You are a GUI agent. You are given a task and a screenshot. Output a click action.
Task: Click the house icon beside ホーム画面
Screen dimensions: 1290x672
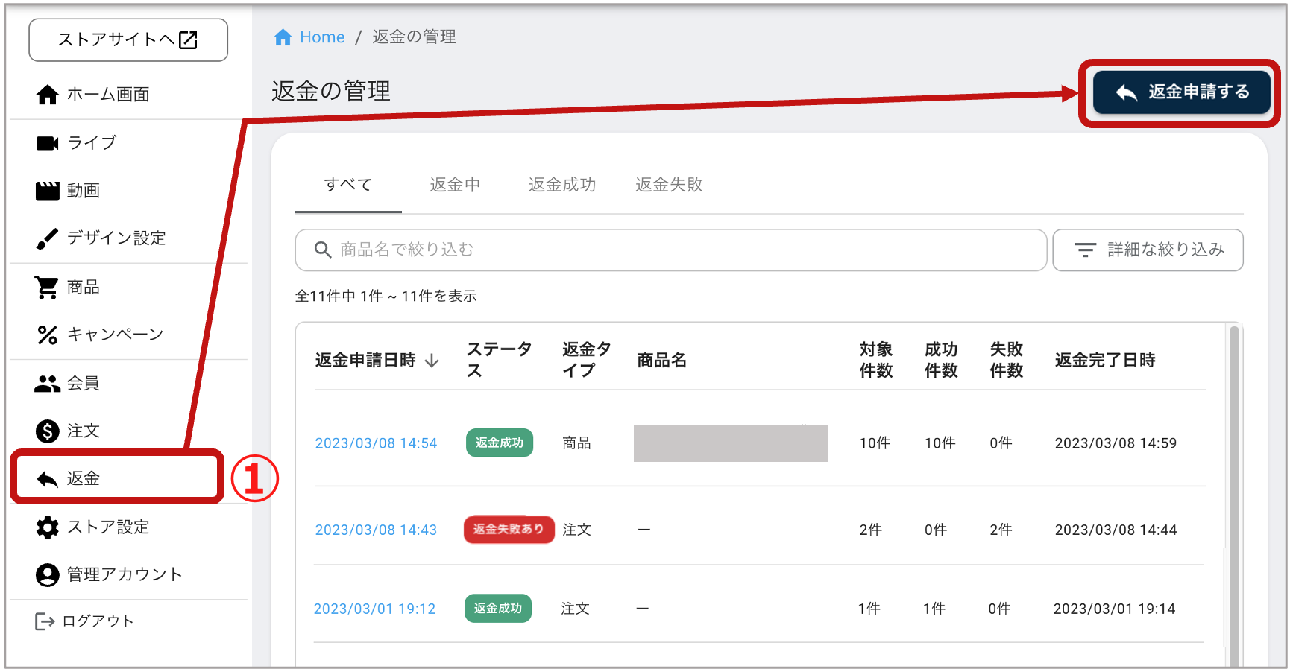pyautogui.click(x=48, y=95)
